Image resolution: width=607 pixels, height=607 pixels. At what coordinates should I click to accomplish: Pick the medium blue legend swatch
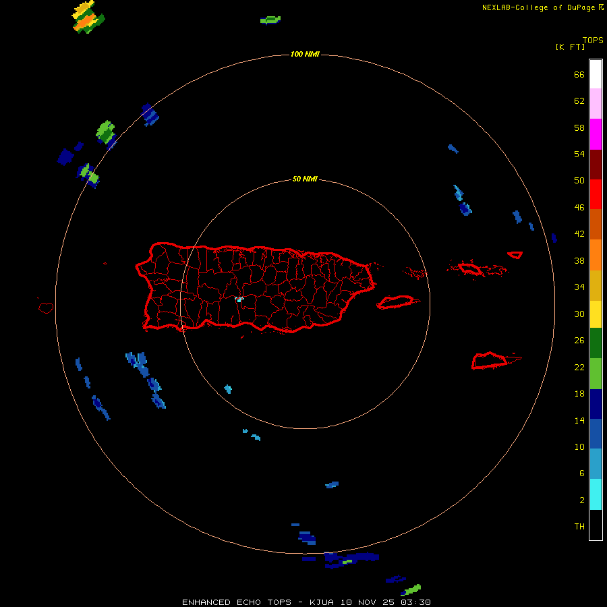click(x=596, y=434)
